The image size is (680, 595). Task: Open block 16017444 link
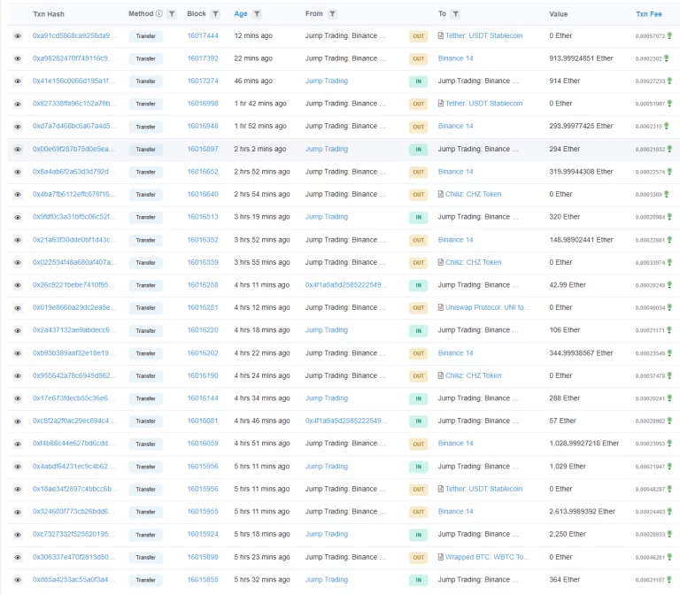tap(202, 35)
